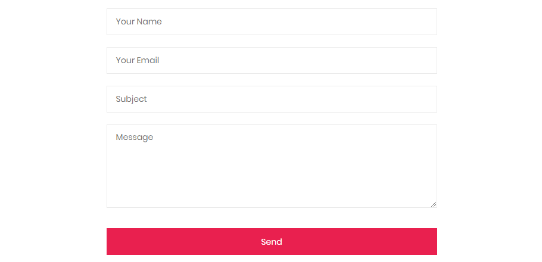Click the "Send" label on the red button
The height and width of the screenshot is (262, 542).
pyautogui.click(x=272, y=242)
